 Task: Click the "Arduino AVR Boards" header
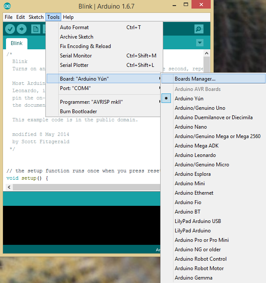(x=197, y=89)
